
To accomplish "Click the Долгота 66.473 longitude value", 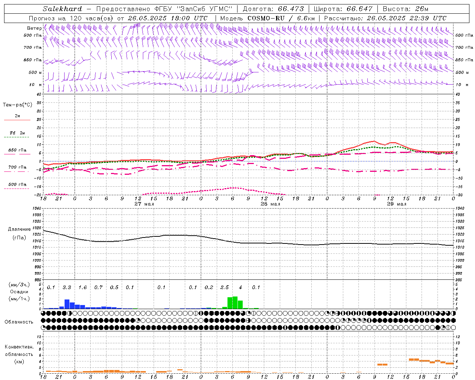I will point(291,9).
